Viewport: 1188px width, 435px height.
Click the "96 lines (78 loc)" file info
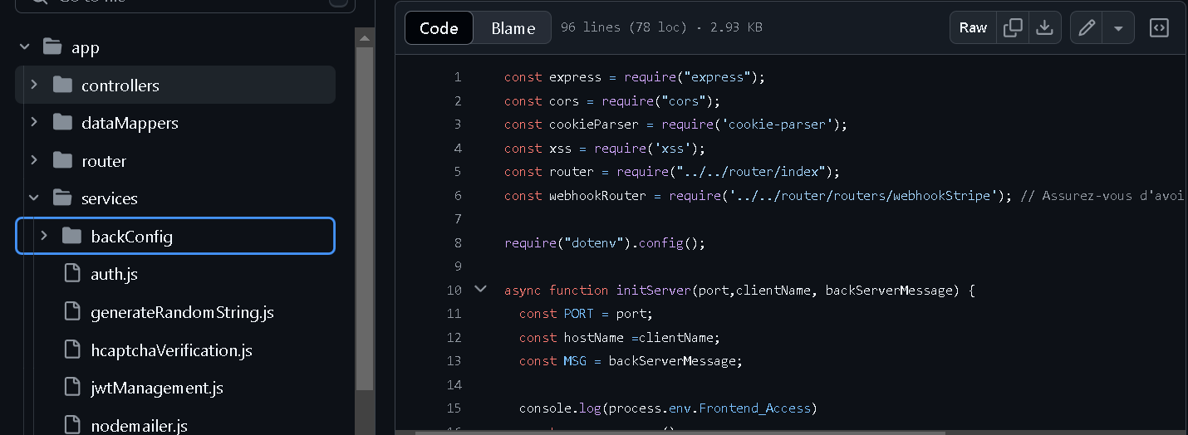pyautogui.click(x=625, y=27)
